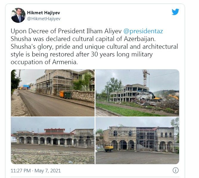The height and width of the screenshot is (178, 199).
Task: Click the orange and green bins in photo
Action: click(x=65, y=94)
